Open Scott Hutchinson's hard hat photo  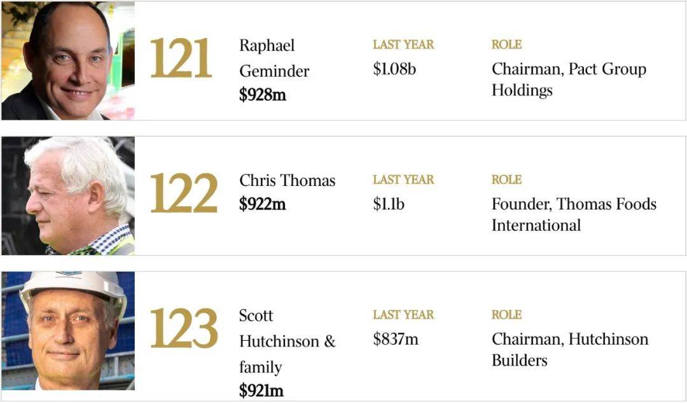[68, 331]
